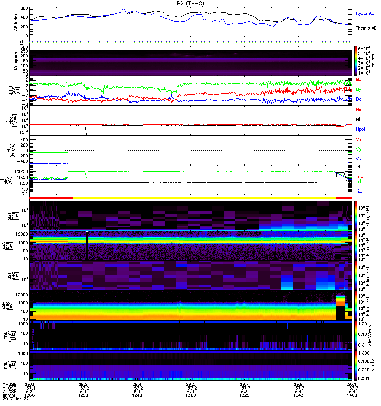
Task: Click the 1300 time tick label
Action: point(190,395)
